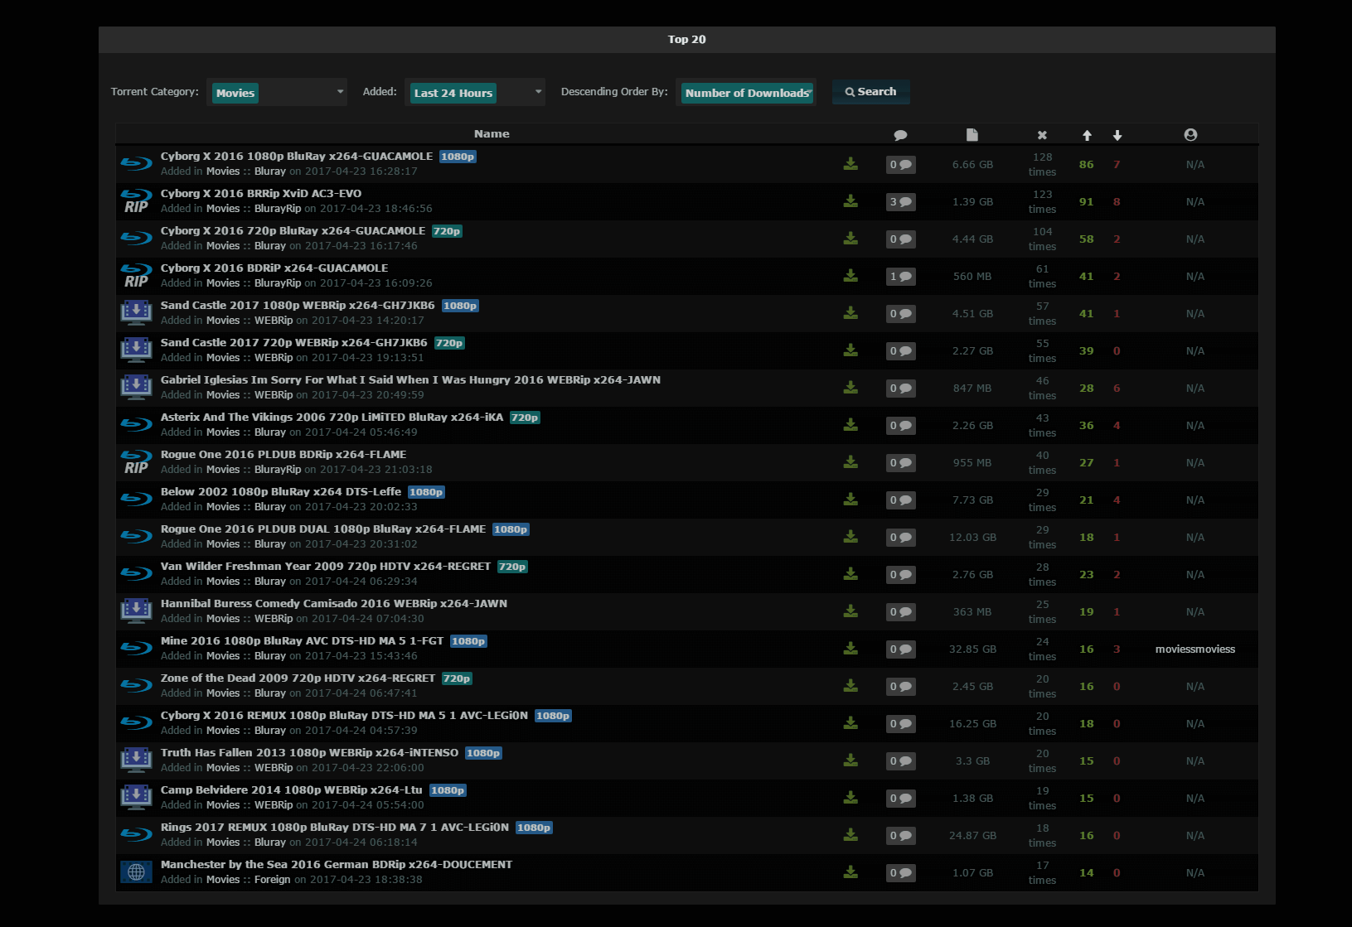
Task: Open comments bubble for Cyborg X BDRiP x264-GUACAMOLE
Action: [900, 276]
